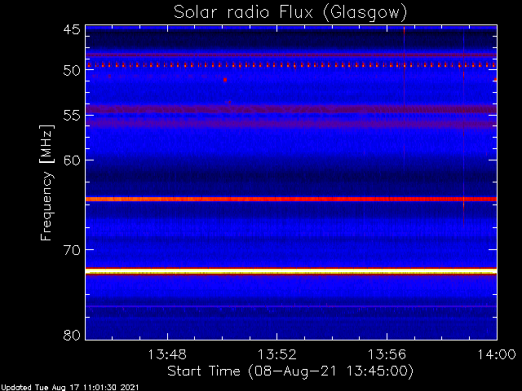
Task: Click the 70 MHz frequency label
Action: 72,250
